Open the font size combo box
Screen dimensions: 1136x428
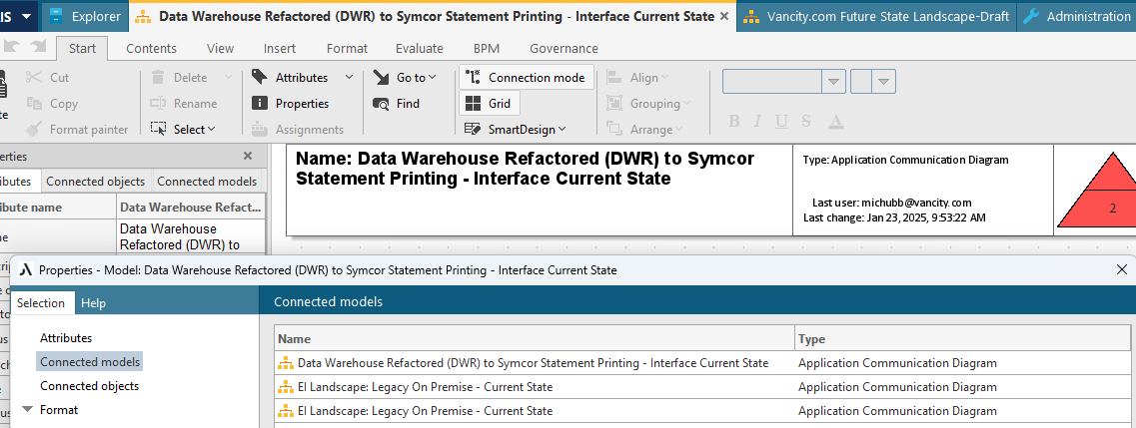click(x=873, y=81)
